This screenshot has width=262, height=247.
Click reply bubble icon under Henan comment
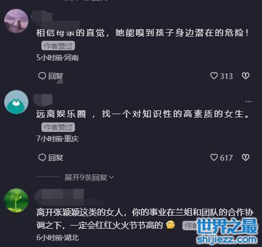click(42, 76)
